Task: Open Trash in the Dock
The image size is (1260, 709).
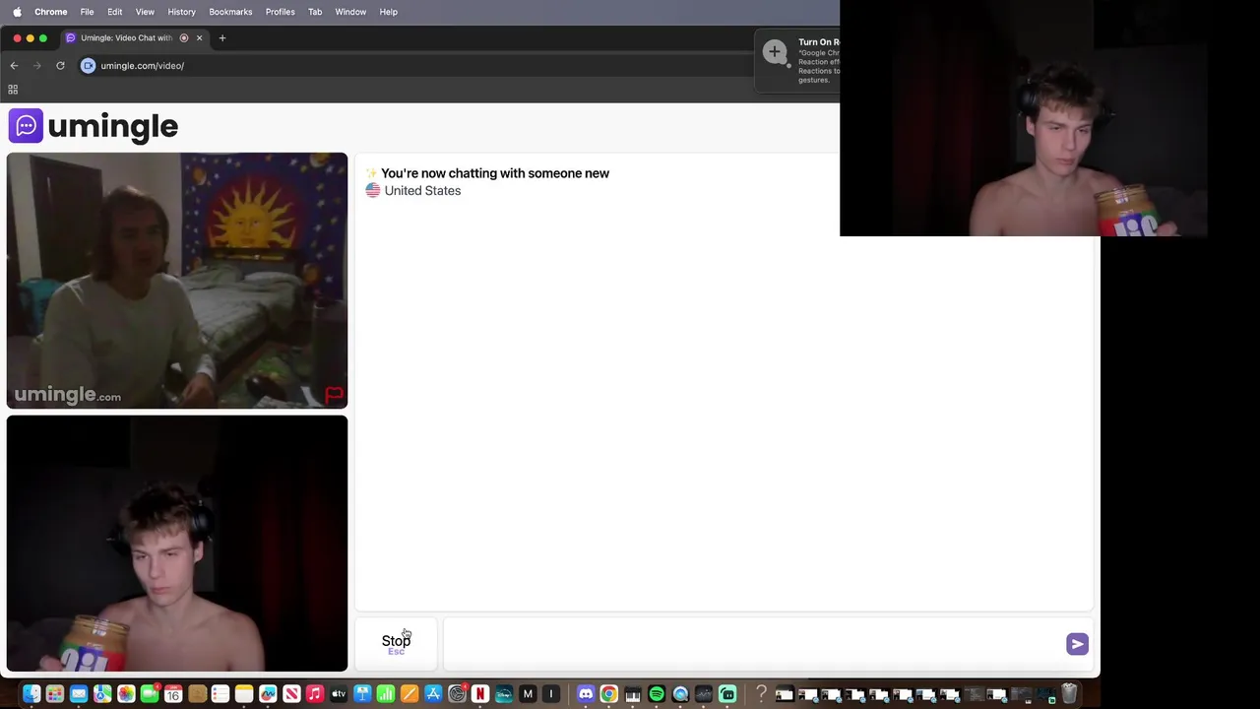Action: coord(1069,694)
